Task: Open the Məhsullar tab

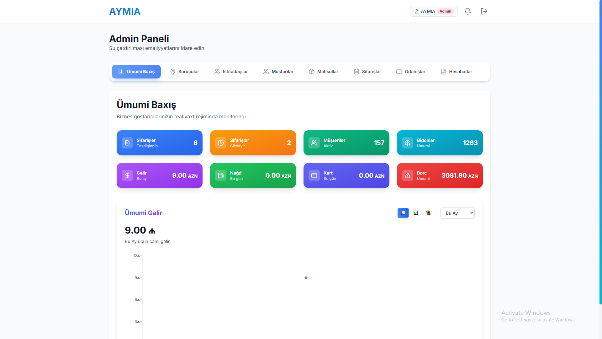Action: (324, 72)
